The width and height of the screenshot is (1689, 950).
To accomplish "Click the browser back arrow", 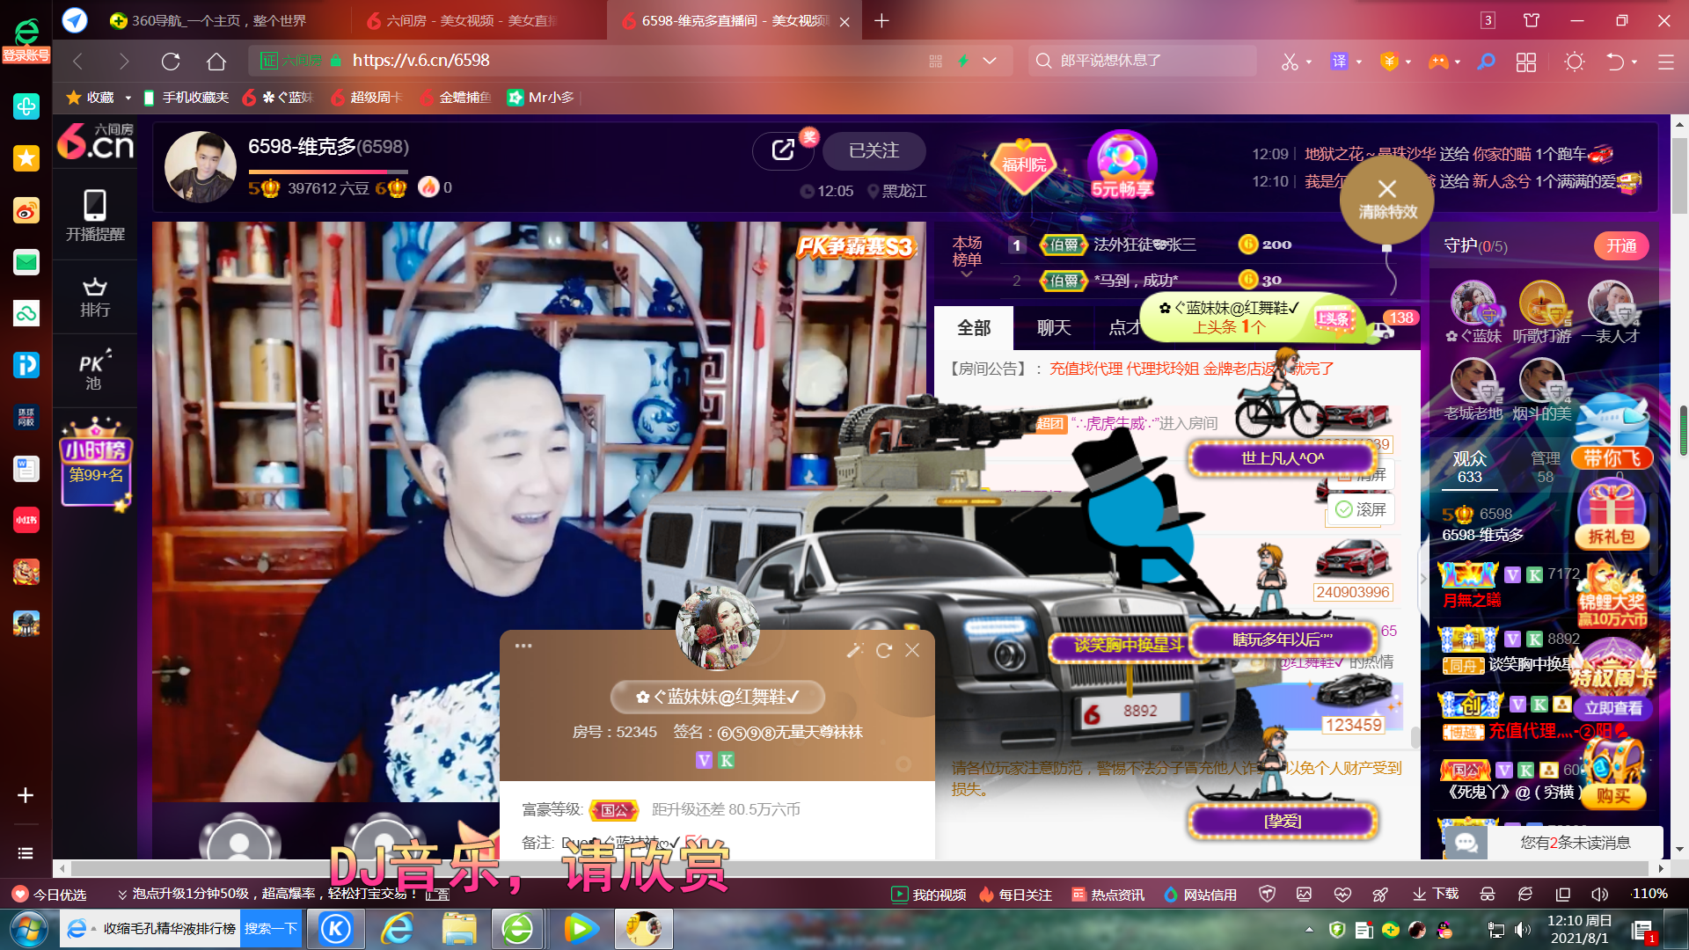I will pos(78,61).
